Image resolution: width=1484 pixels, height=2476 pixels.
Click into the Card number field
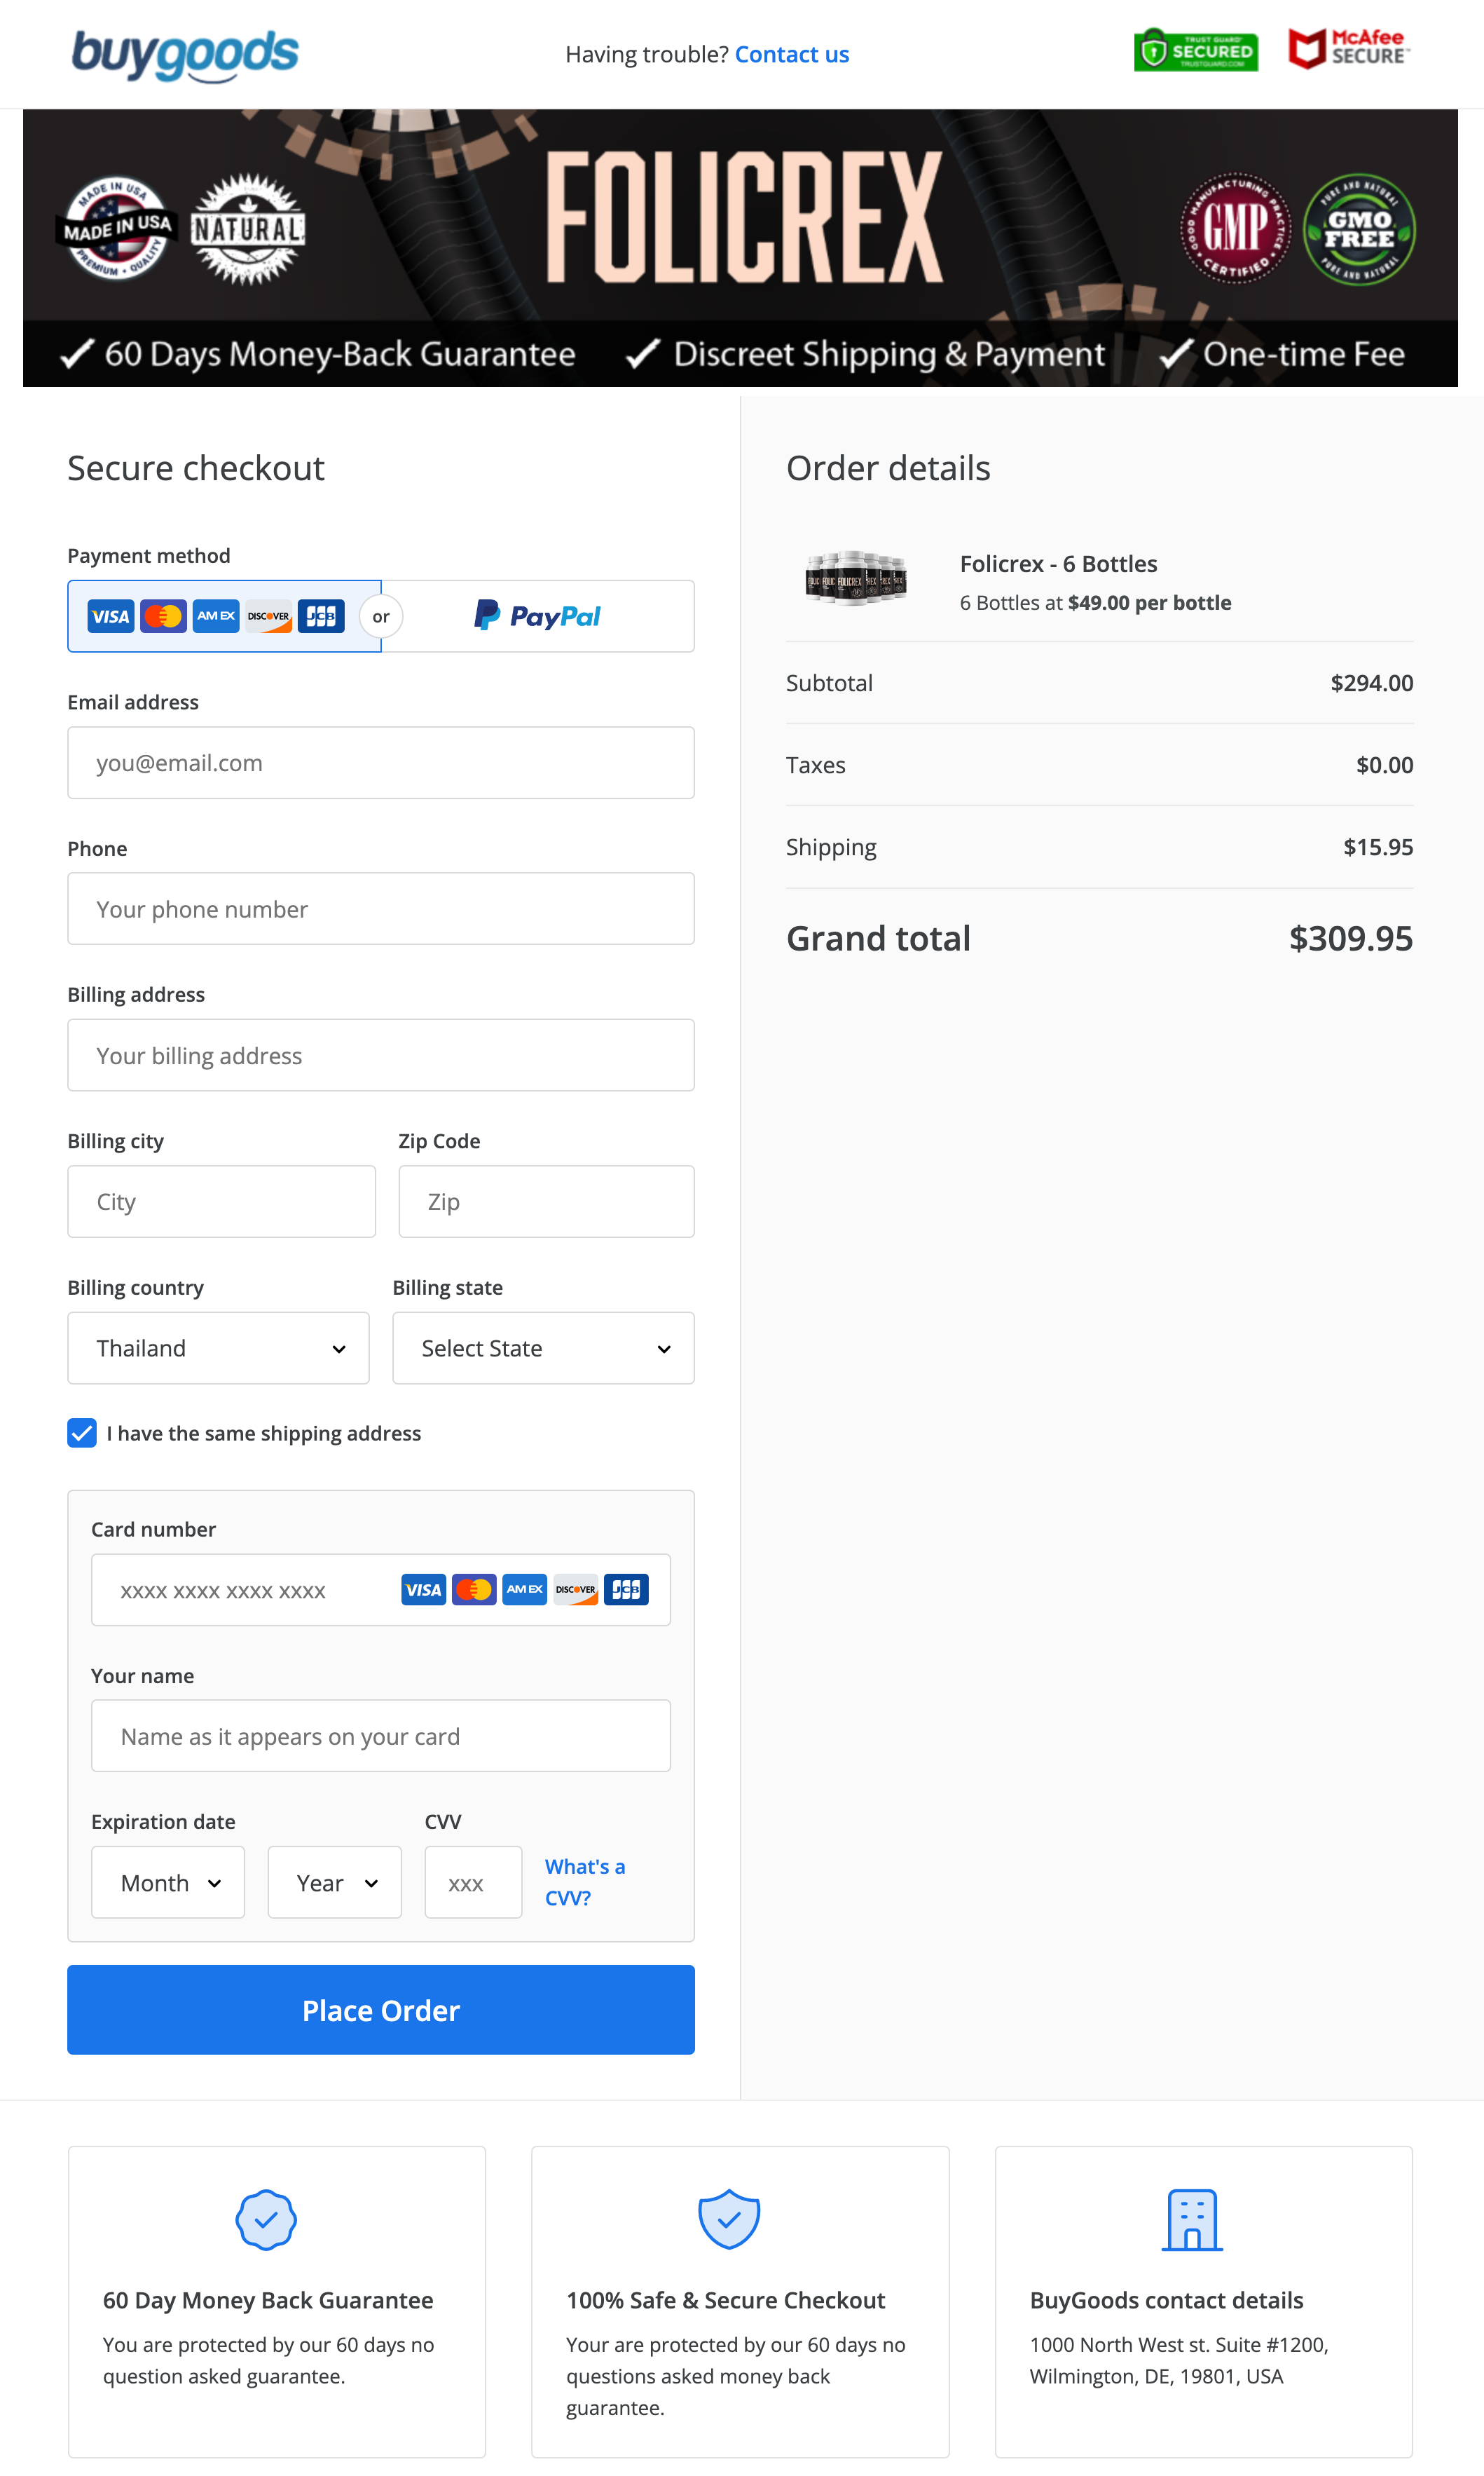pyautogui.click(x=381, y=1590)
